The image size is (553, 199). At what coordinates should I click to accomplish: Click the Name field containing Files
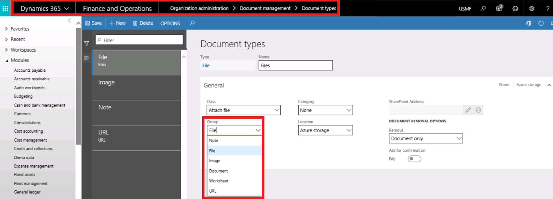pyautogui.click(x=296, y=65)
